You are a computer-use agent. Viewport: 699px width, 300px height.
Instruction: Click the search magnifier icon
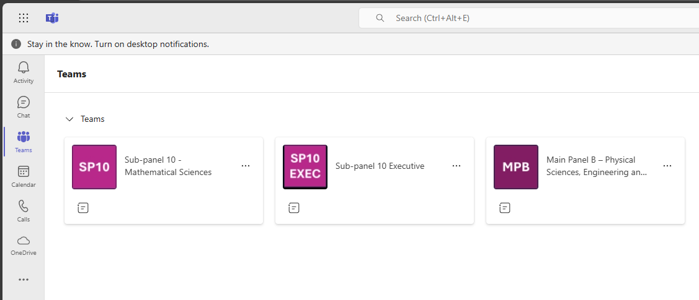coord(380,18)
